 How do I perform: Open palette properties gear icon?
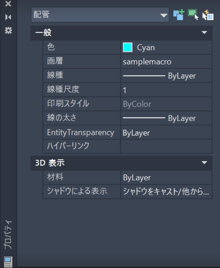tap(8, 30)
